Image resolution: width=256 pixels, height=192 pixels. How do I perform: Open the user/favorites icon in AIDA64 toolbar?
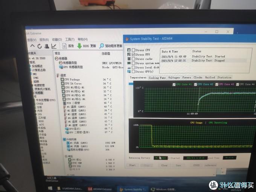[x=47, y=46]
